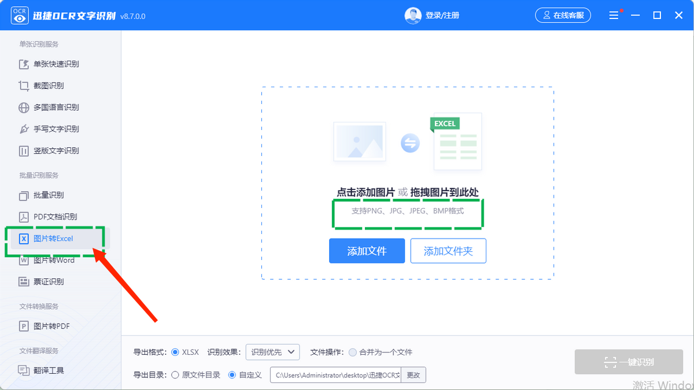The image size is (694, 390).
Task: Click the multi-language globe icon
Action: (x=24, y=107)
